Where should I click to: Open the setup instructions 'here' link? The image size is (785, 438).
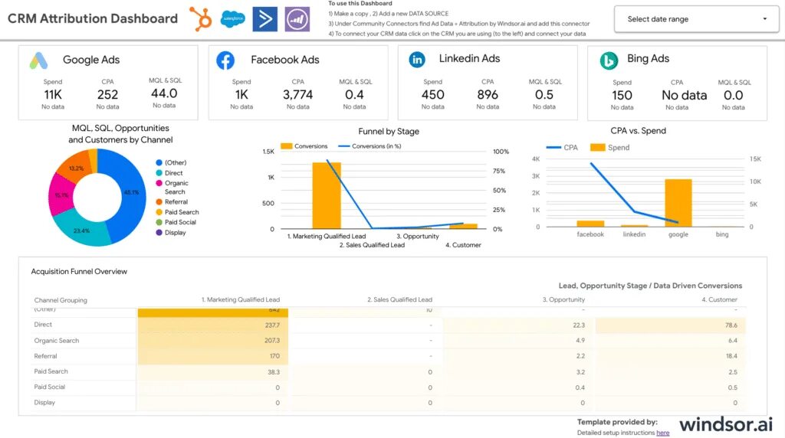(662, 433)
